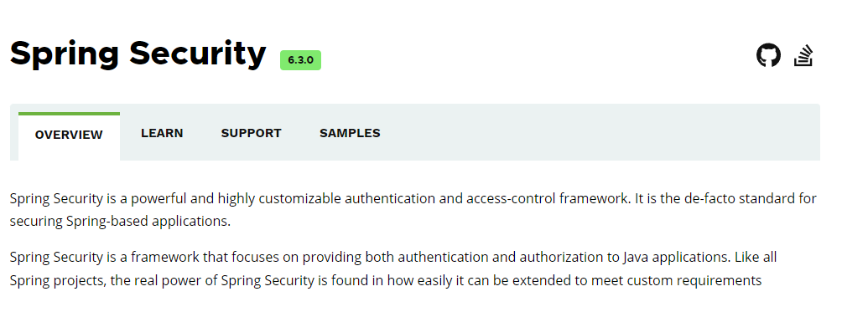The image size is (842, 312).
Task: Click "custom requirements" at the paragraph end
Action: 695,281
